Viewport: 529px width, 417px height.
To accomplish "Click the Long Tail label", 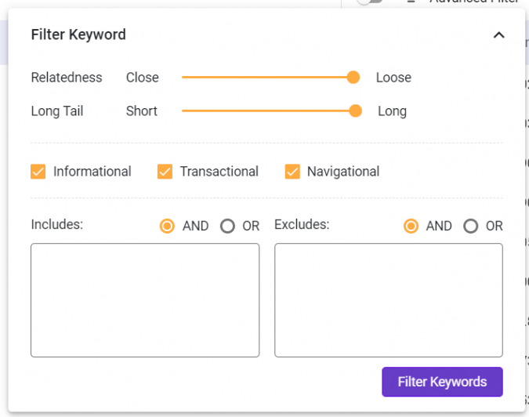I will (x=57, y=111).
